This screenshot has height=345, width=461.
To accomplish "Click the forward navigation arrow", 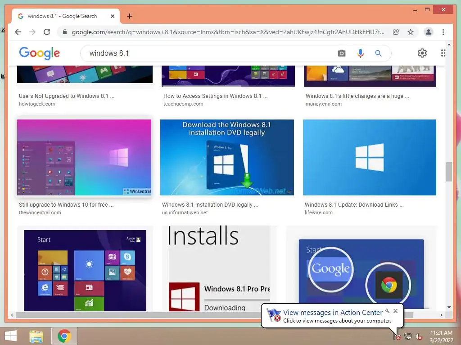I will (x=32, y=32).
